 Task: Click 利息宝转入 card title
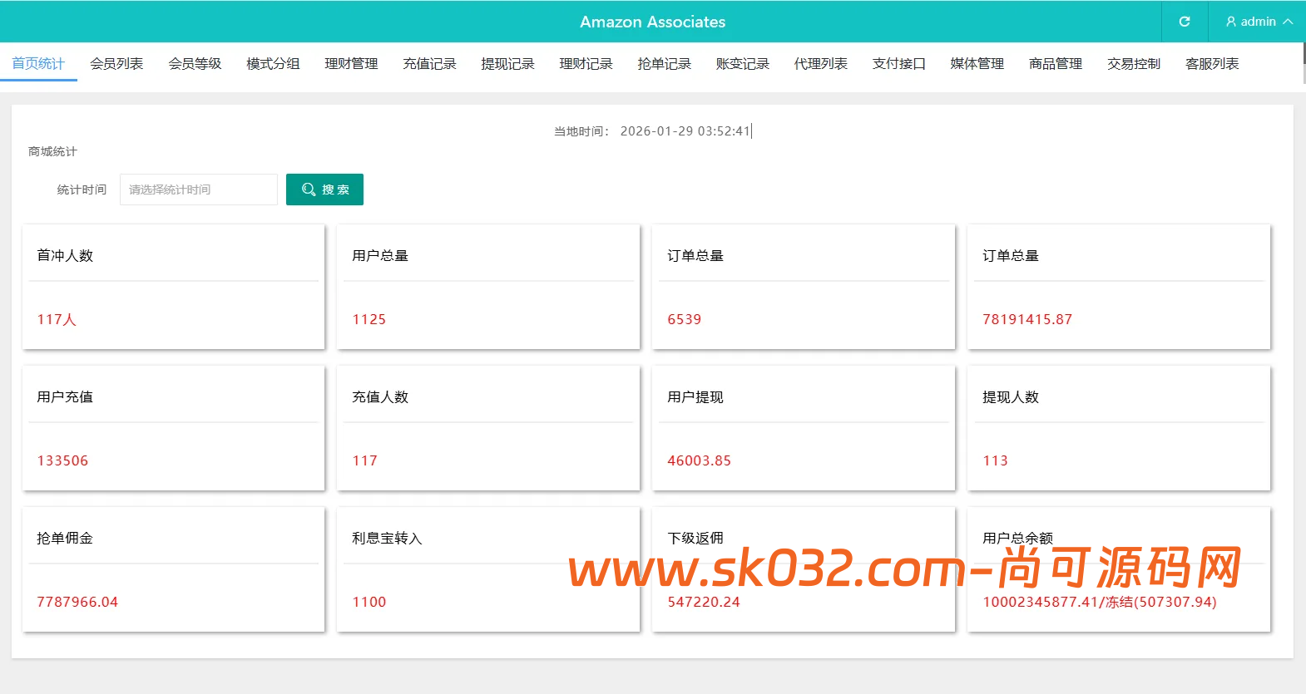(387, 538)
